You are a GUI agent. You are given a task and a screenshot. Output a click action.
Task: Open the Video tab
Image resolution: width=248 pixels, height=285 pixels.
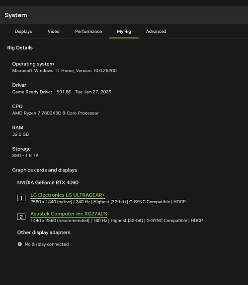tap(53, 31)
